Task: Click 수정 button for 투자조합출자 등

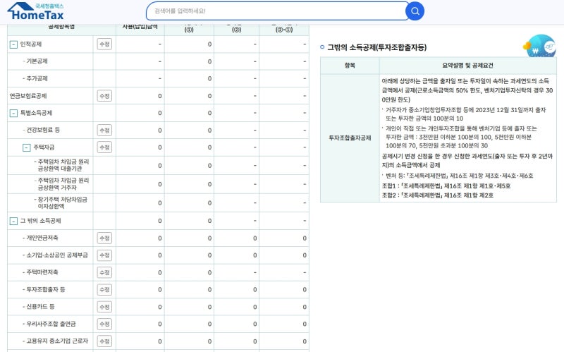Action: click(104, 290)
